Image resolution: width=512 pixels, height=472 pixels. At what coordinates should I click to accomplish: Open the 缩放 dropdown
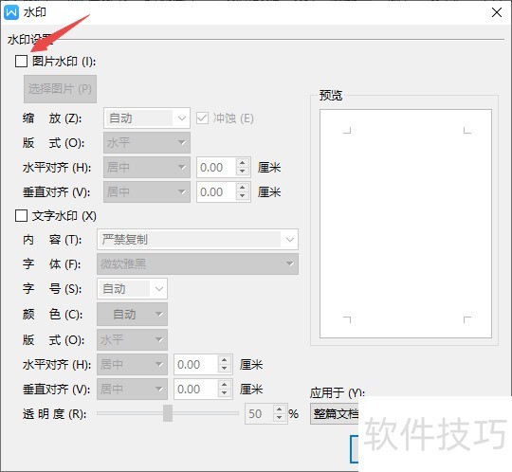[x=147, y=118]
